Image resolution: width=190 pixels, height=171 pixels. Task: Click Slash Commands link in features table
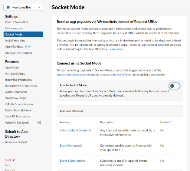pos(71,145)
